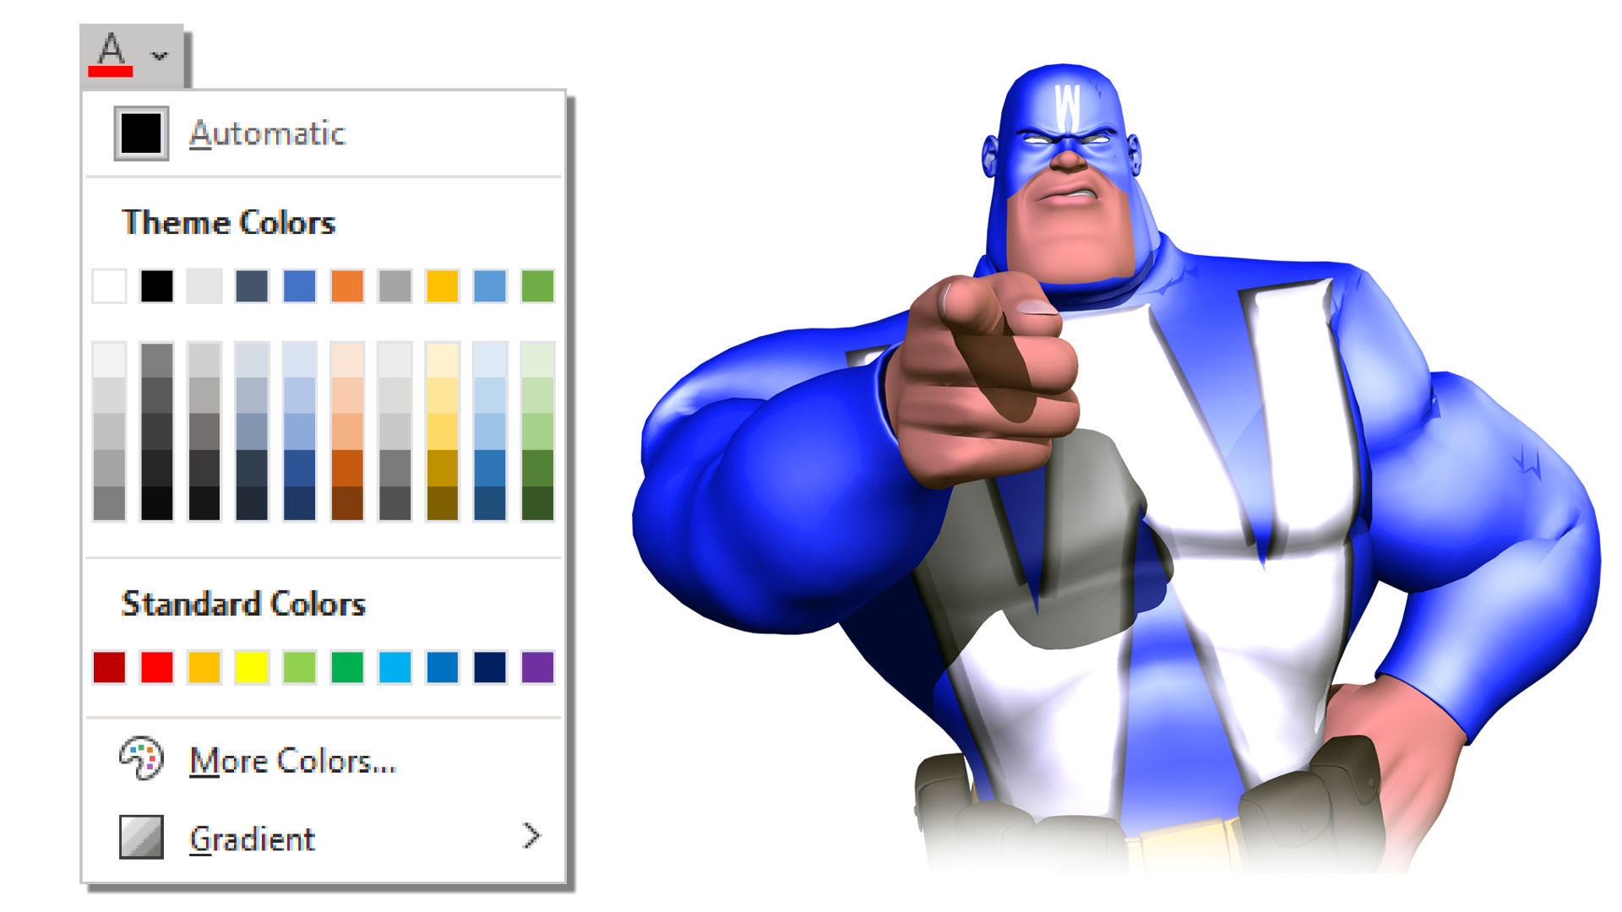Select the white theme color swatch
1622x912 pixels.
[111, 285]
